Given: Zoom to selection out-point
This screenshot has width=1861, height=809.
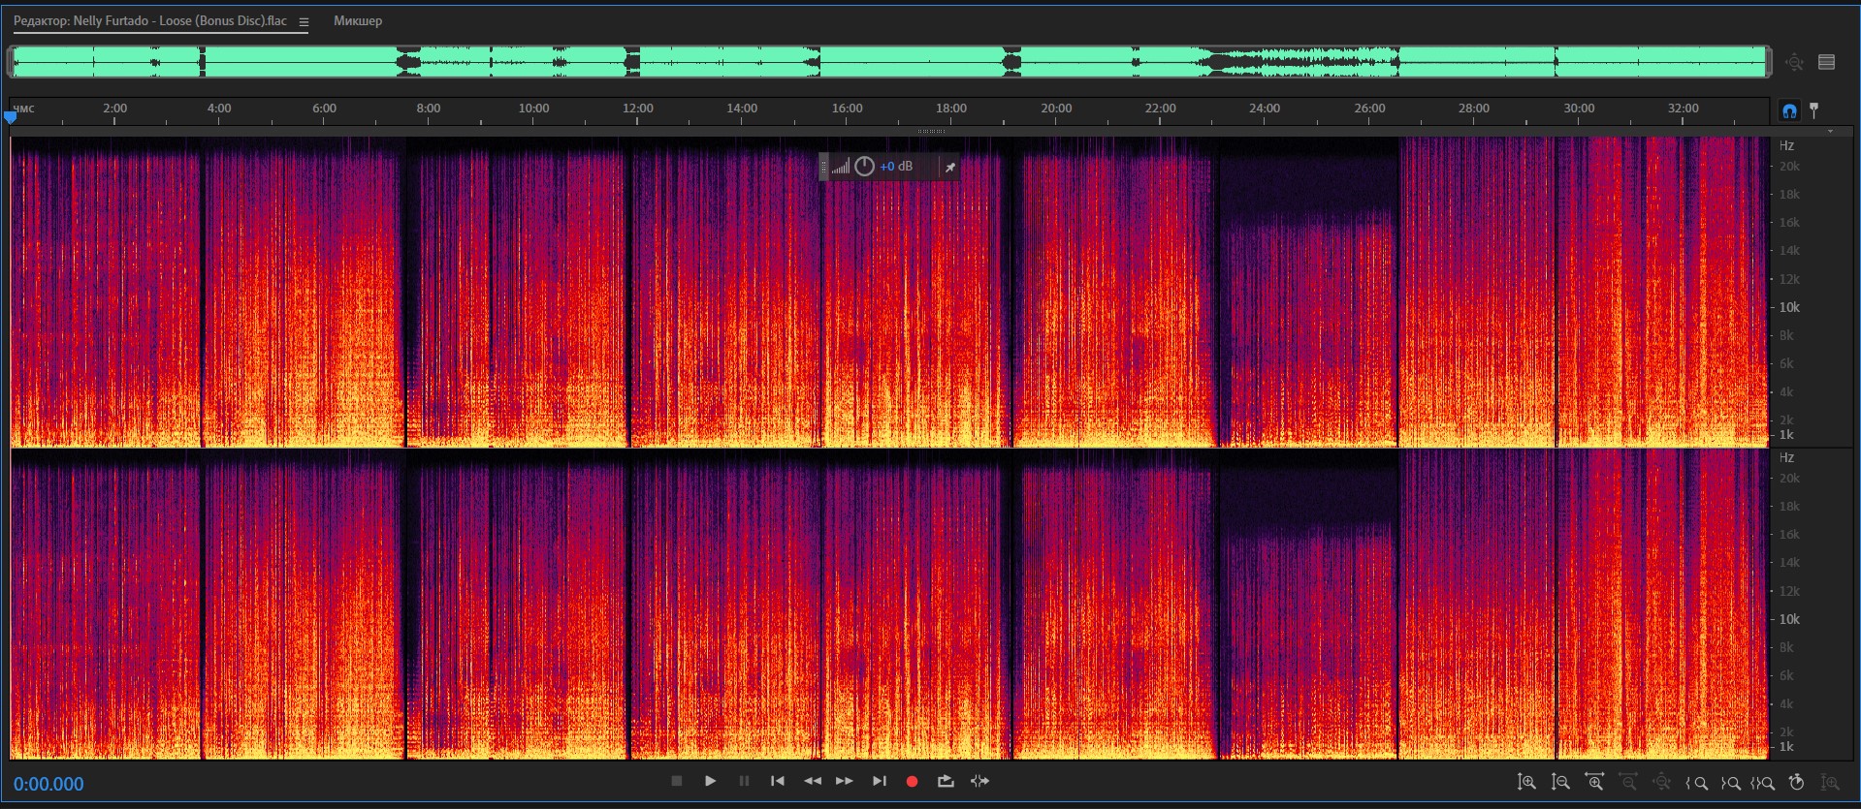Looking at the screenshot, I should coord(1731,782).
